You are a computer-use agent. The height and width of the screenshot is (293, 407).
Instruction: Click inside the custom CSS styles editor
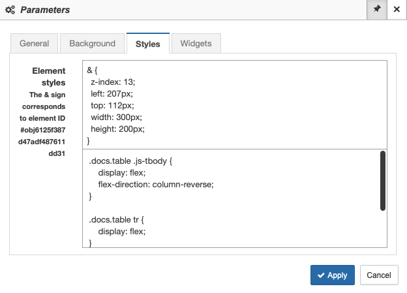(x=234, y=198)
